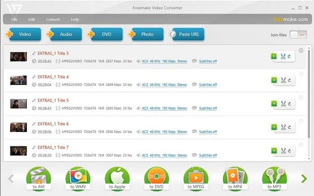
Task: Click the pencil rename icon for Title 3
Action: point(34,53)
